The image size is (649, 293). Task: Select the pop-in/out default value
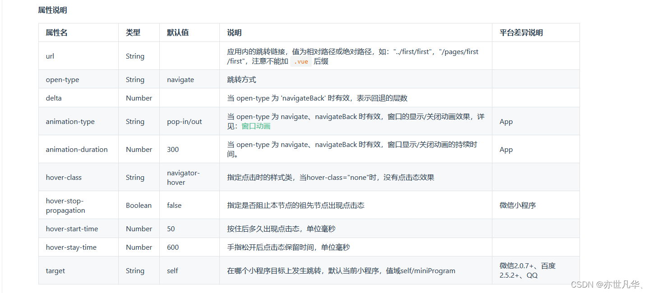[x=185, y=122]
